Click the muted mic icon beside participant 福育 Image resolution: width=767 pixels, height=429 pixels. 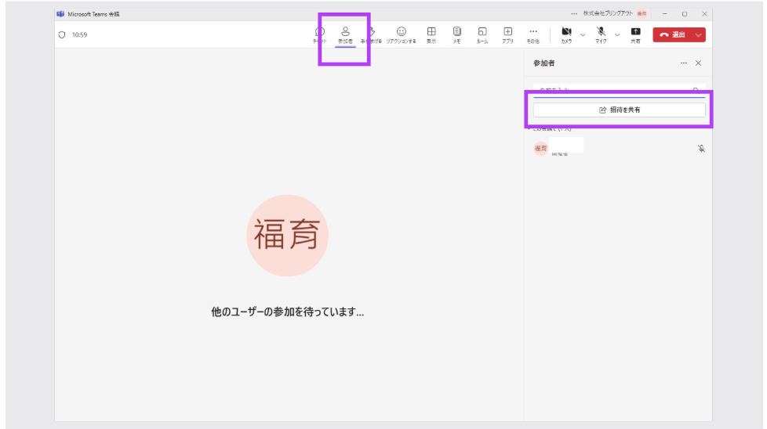(x=701, y=149)
